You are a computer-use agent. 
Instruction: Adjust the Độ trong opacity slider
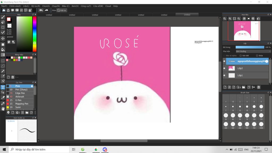coord(250,47)
